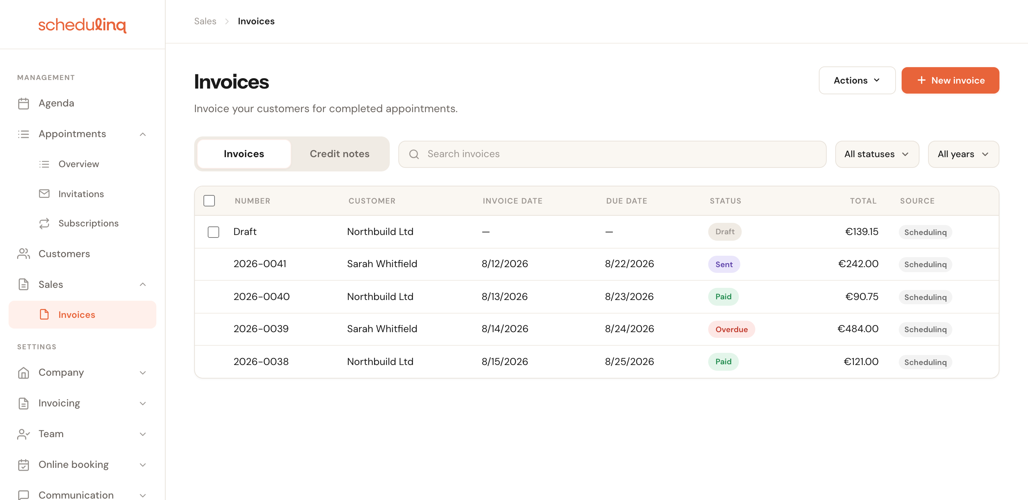Click Sarah Whitfield in row 2026-0041
The image size is (1028, 500).
tap(382, 264)
